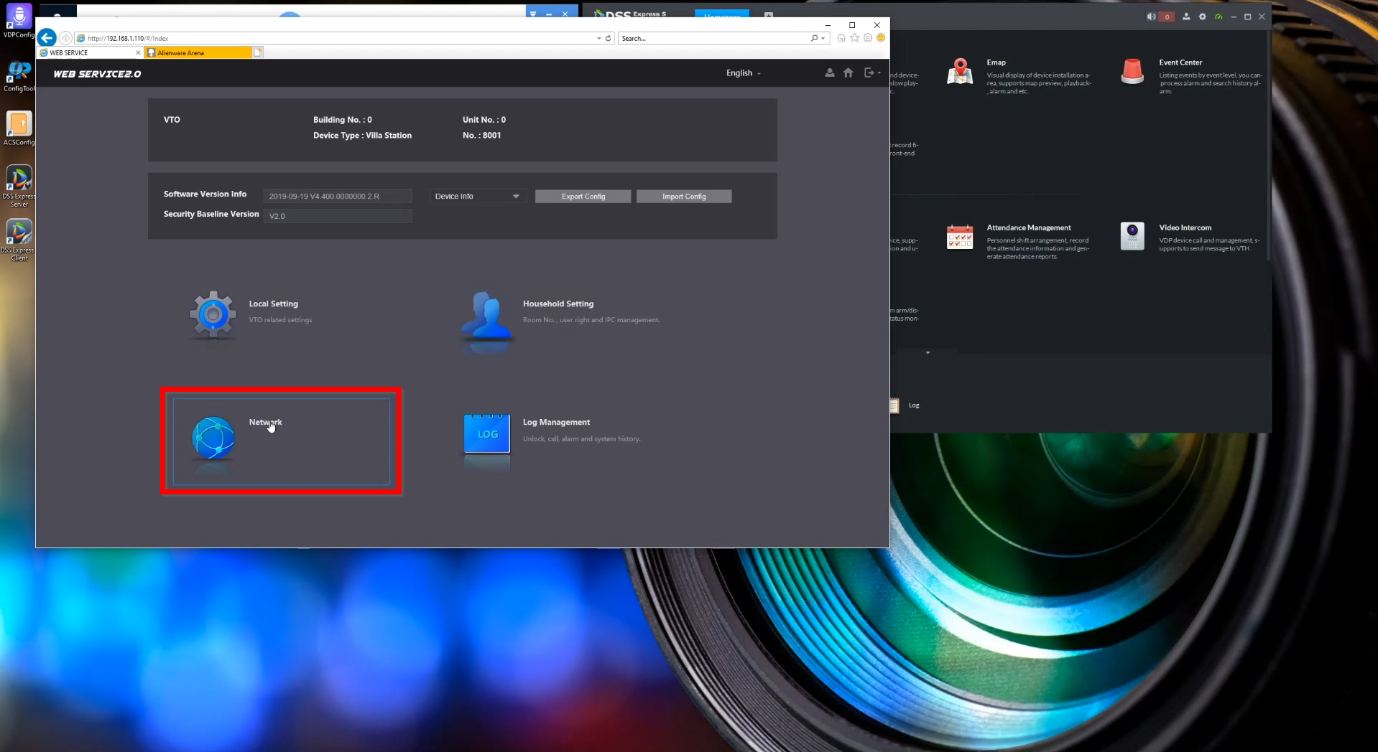Open a new browser tab
The width and height of the screenshot is (1378, 752).
pos(258,52)
